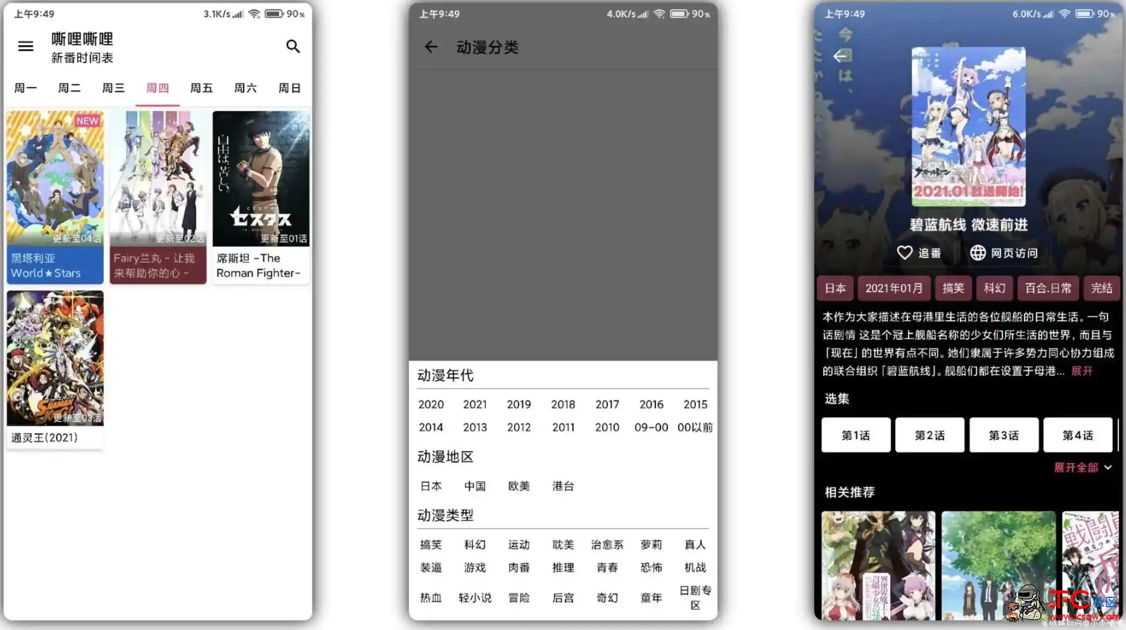
Task: Toggle 完结 tag on 碧蓝航线 detail page
Action: coord(1102,288)
